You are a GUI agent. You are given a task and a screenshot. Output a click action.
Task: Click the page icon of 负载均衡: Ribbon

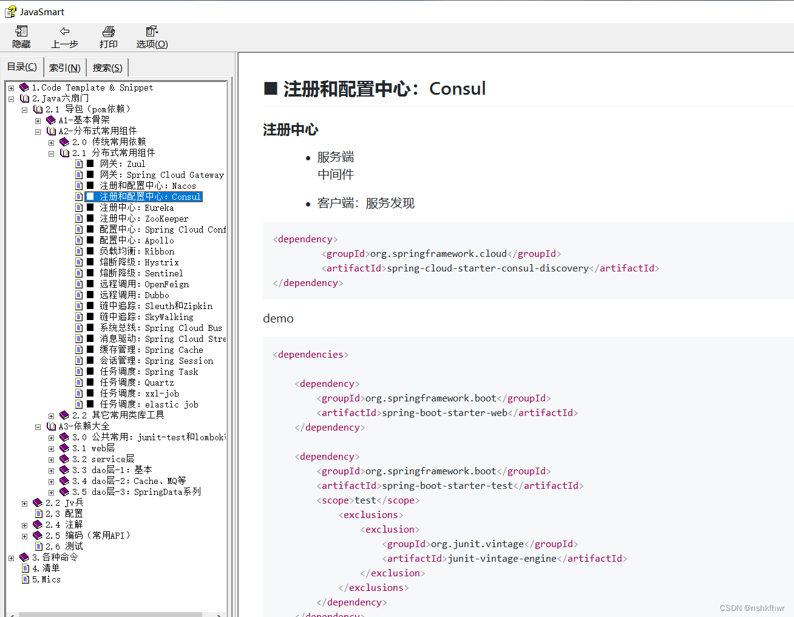79,251
